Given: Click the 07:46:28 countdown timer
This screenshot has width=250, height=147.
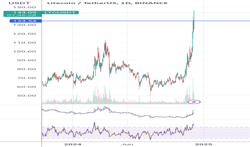Looking at the screenshot, I should point(21,15).
